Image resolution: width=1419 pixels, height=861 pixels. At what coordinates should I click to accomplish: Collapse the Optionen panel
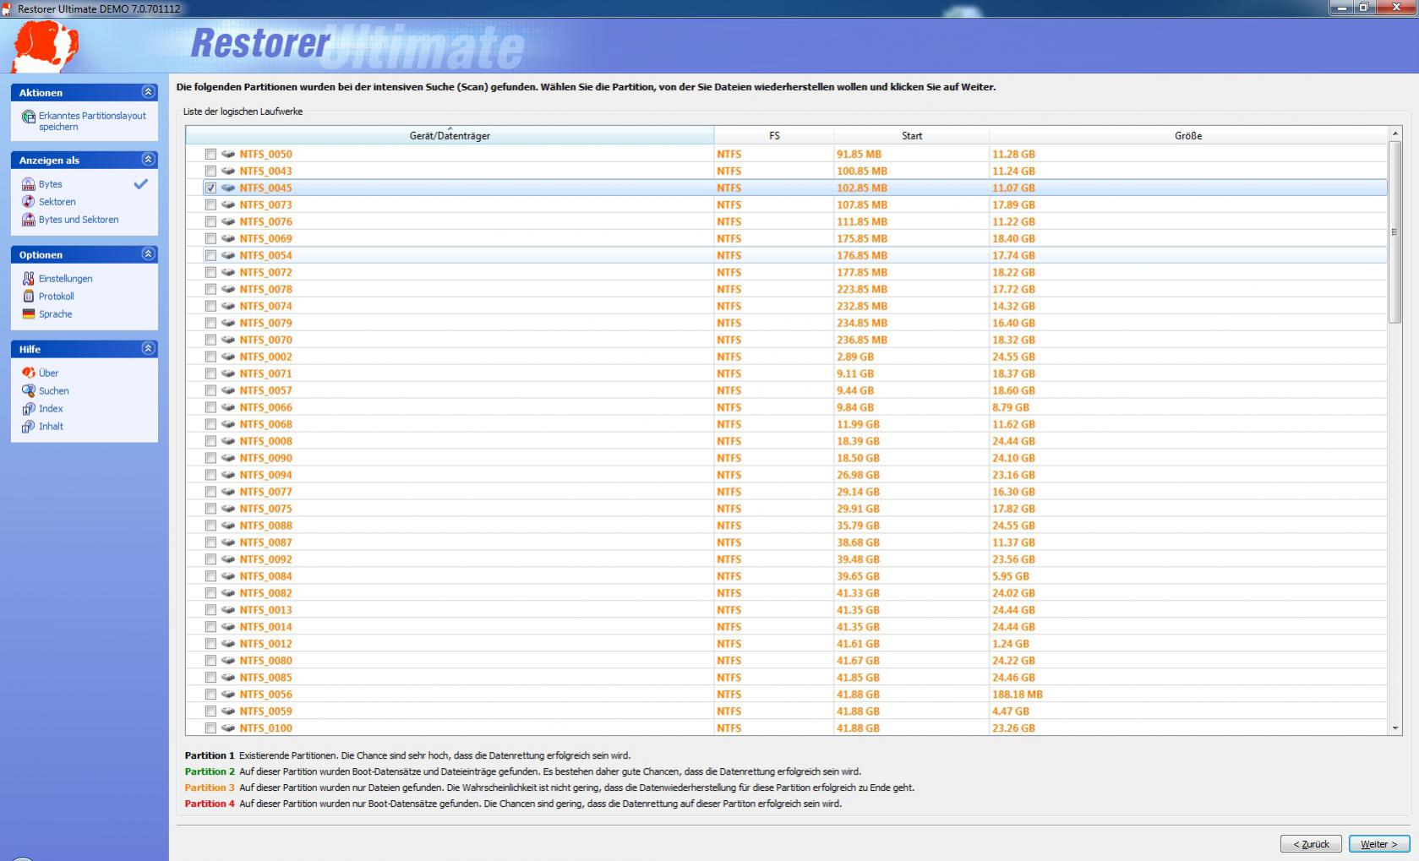[148, 254]
